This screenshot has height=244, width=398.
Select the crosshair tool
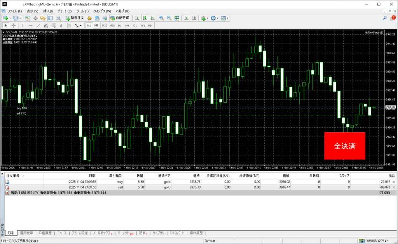coord(14,25)
